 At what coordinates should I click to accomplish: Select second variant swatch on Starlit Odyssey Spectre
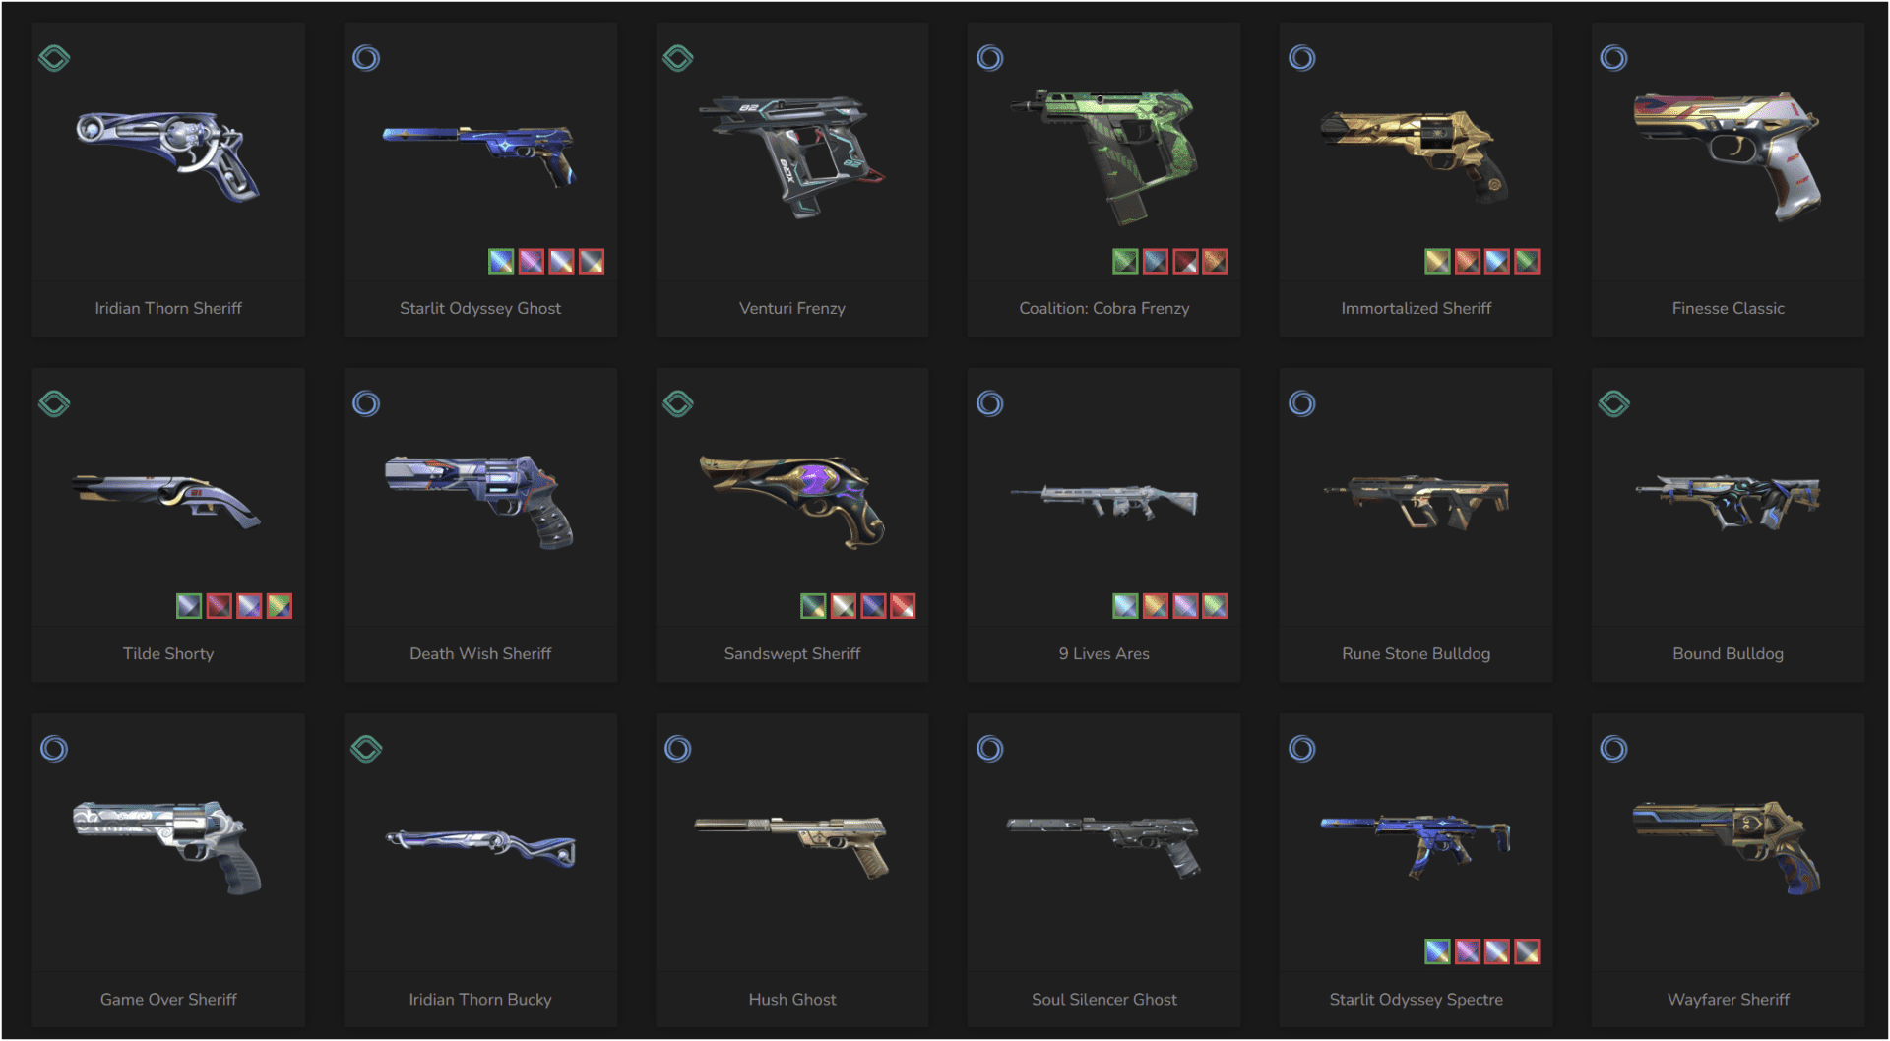1467,951
